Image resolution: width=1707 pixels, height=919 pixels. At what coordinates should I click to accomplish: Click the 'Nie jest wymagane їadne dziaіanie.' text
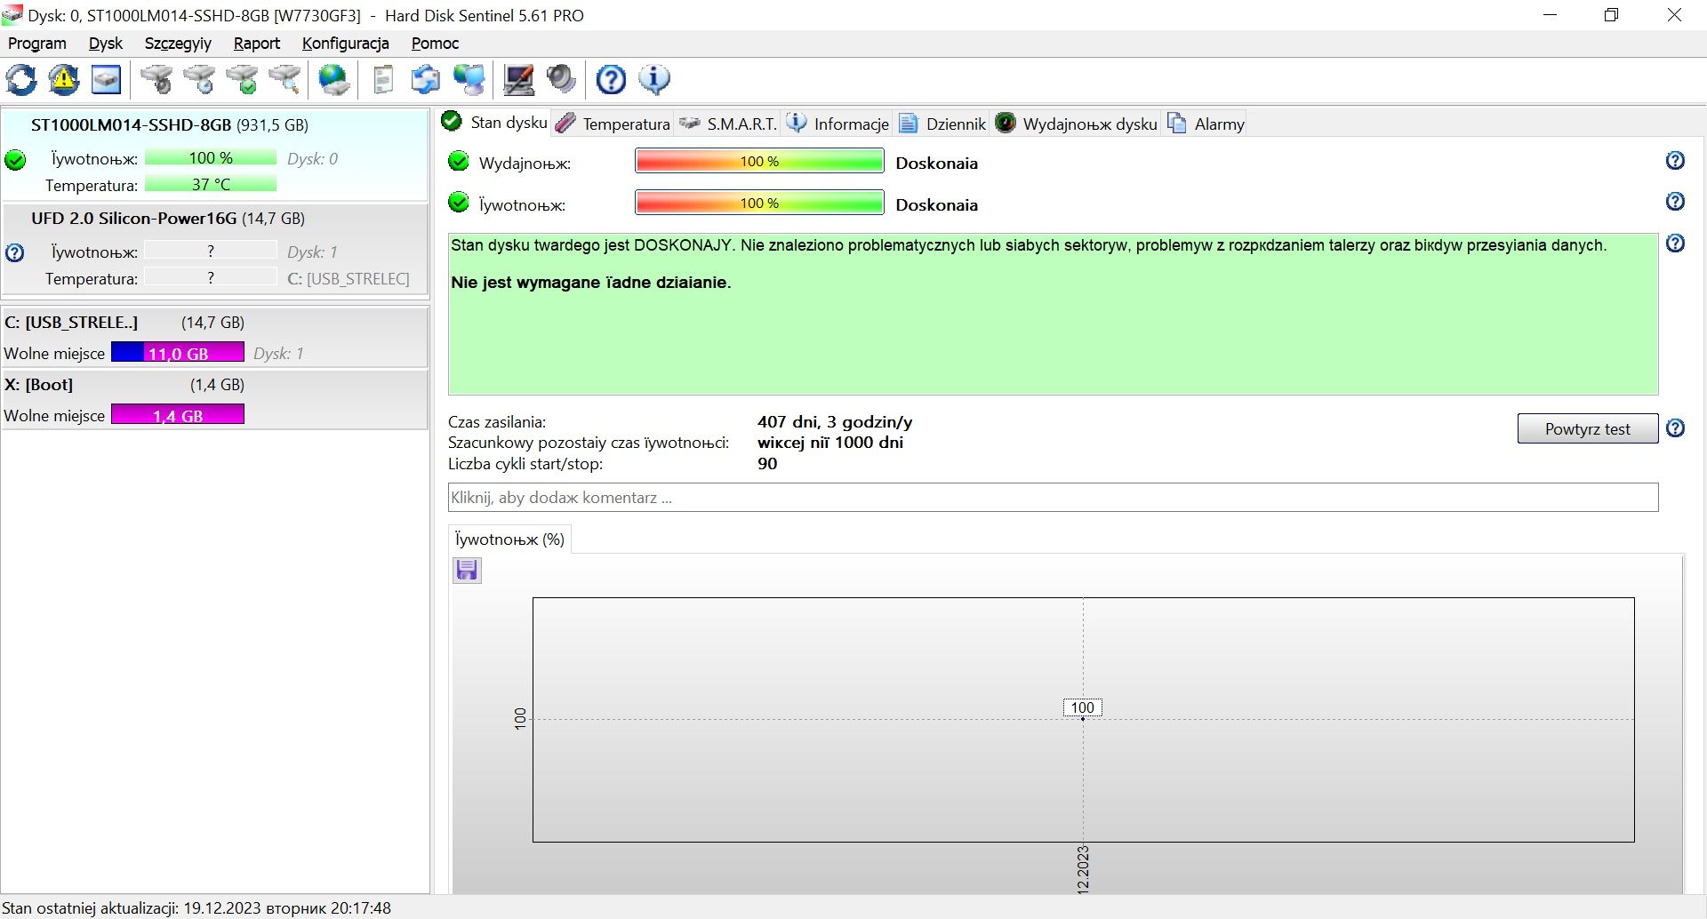coord(591,283)
